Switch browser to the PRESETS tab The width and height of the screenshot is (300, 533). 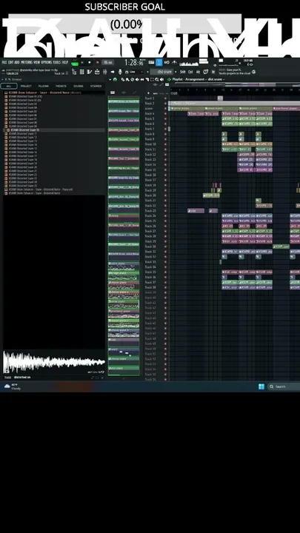pyautogui.click(x=61, y=86)
